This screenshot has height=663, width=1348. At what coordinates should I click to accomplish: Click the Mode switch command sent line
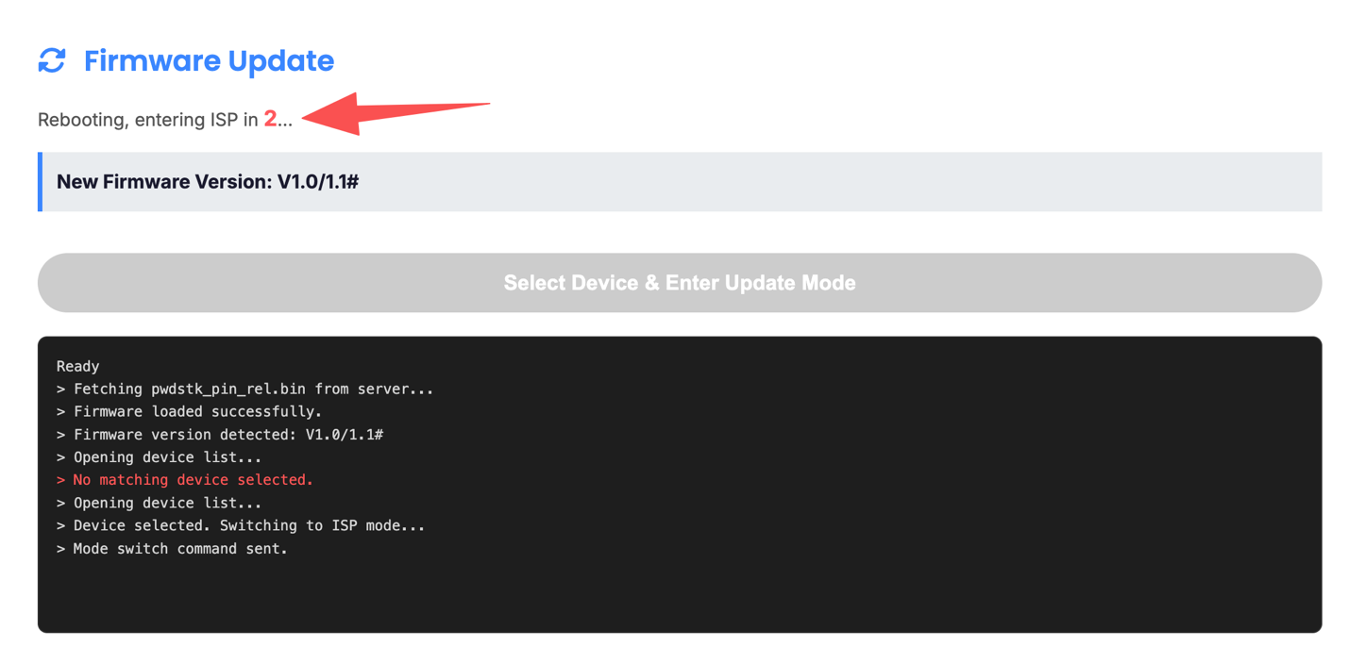172,549
